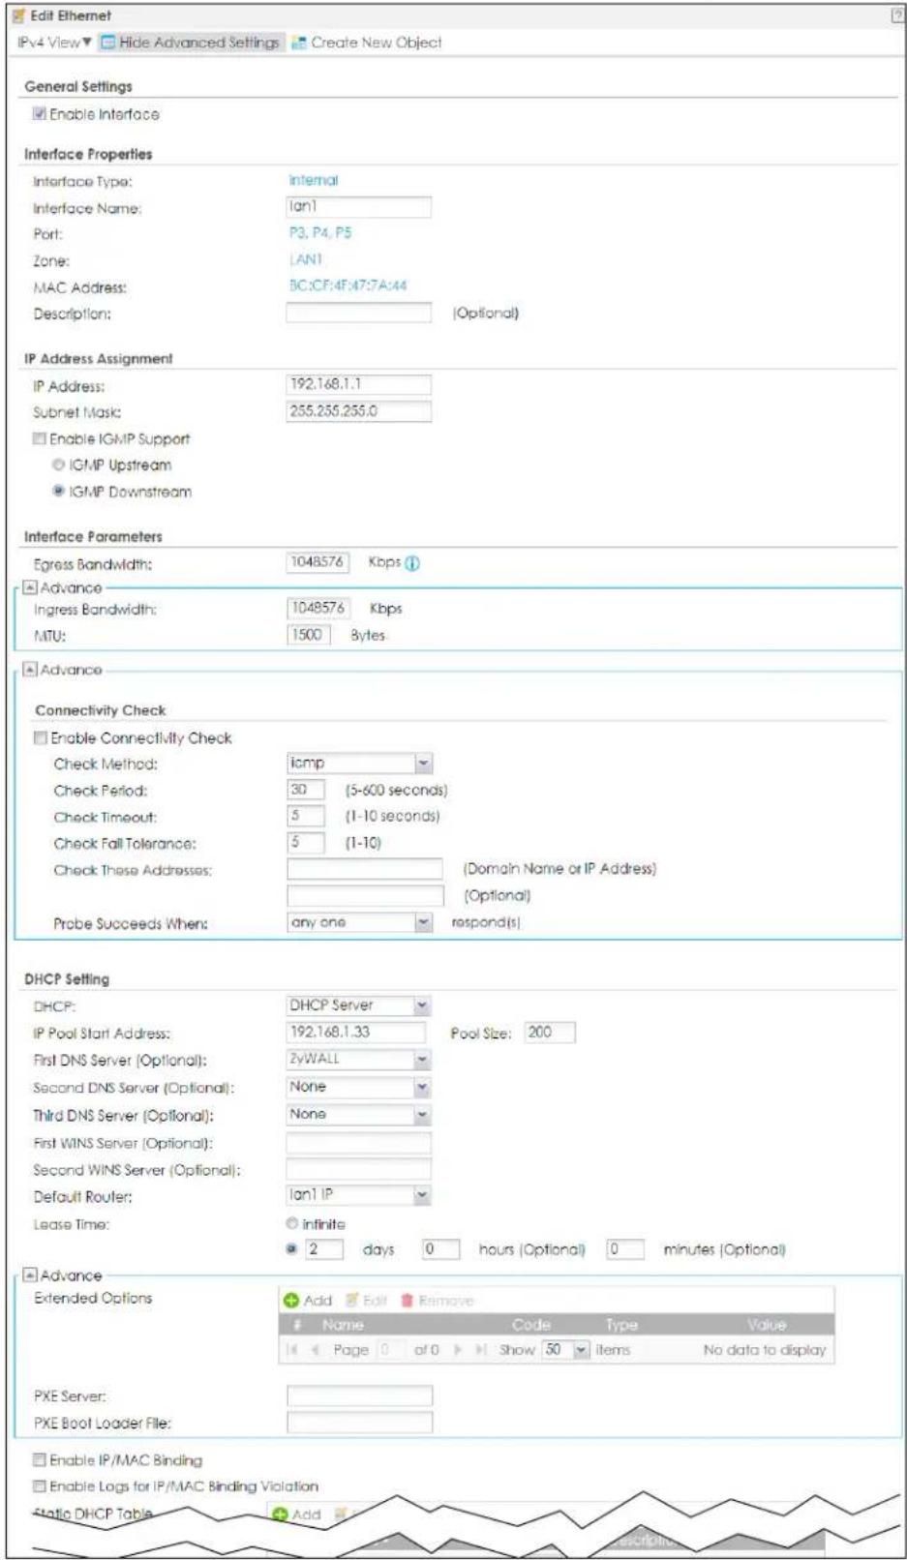Click the Description input field

point(358,313)
